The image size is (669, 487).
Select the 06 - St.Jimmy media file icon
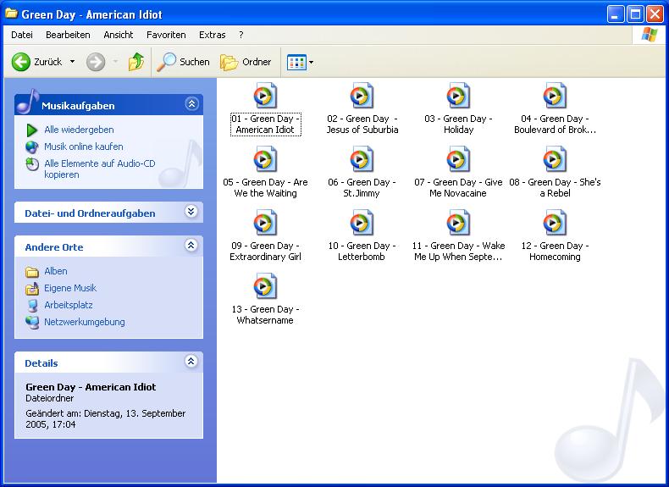point(362,159)
